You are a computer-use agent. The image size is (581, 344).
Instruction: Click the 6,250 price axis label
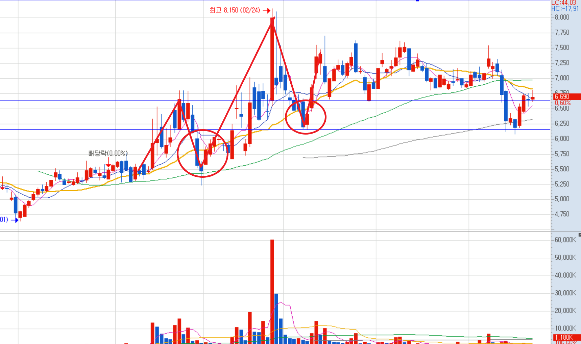[x=562, y=124]
